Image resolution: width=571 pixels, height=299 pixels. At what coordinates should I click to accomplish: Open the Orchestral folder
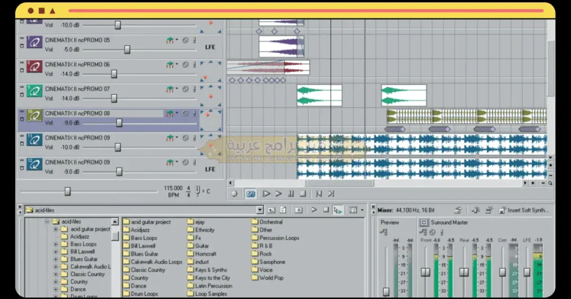click(267, 222)
